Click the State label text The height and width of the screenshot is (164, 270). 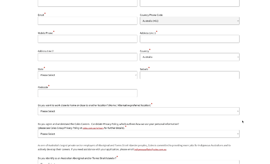pyautogui.click(x=41, y=69)
